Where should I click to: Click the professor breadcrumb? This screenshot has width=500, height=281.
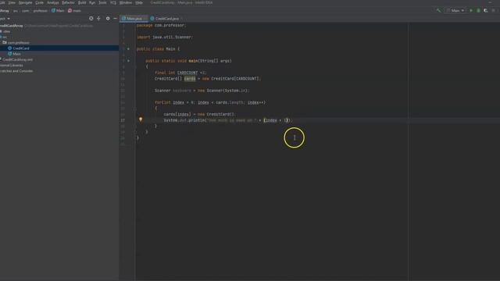pos(40,10)
